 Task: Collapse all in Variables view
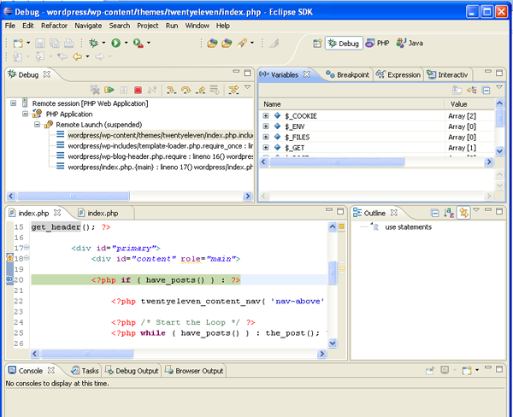tap(486, 90)
